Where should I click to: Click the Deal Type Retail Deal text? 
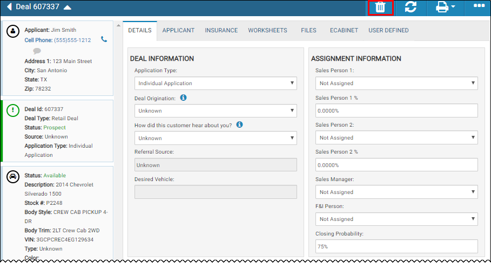coord(51,119)
